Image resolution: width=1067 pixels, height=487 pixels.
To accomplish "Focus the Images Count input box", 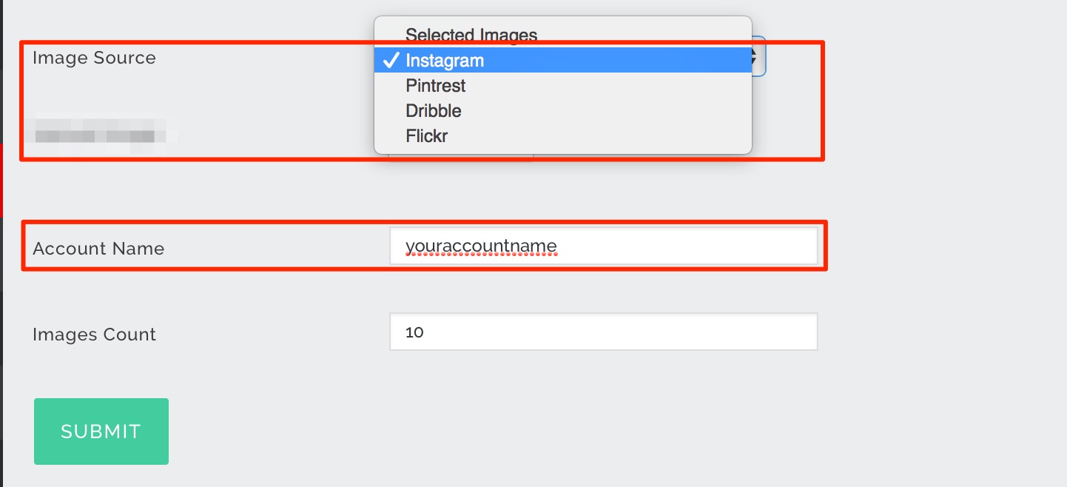I will point(603,332).
